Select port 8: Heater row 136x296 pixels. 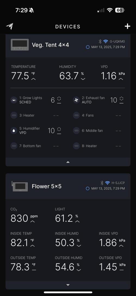pos(99,146)
